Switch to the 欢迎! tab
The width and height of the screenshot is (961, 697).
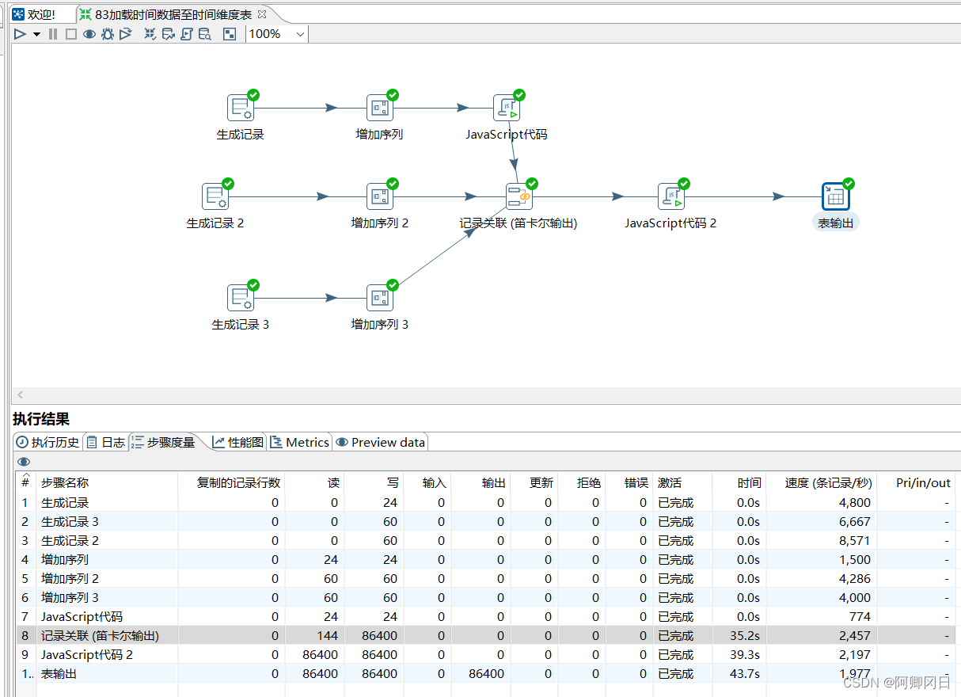click(35, 14)
